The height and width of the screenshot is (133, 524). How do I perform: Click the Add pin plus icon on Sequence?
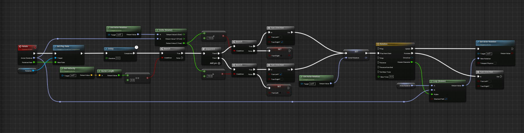point(219,63)
